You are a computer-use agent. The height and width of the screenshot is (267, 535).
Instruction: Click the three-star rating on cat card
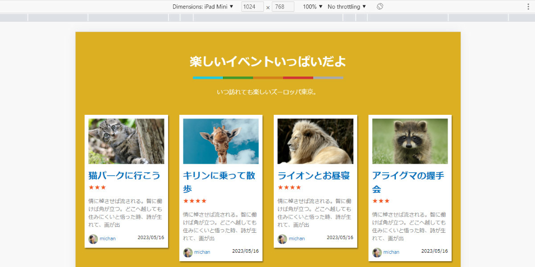97,188
